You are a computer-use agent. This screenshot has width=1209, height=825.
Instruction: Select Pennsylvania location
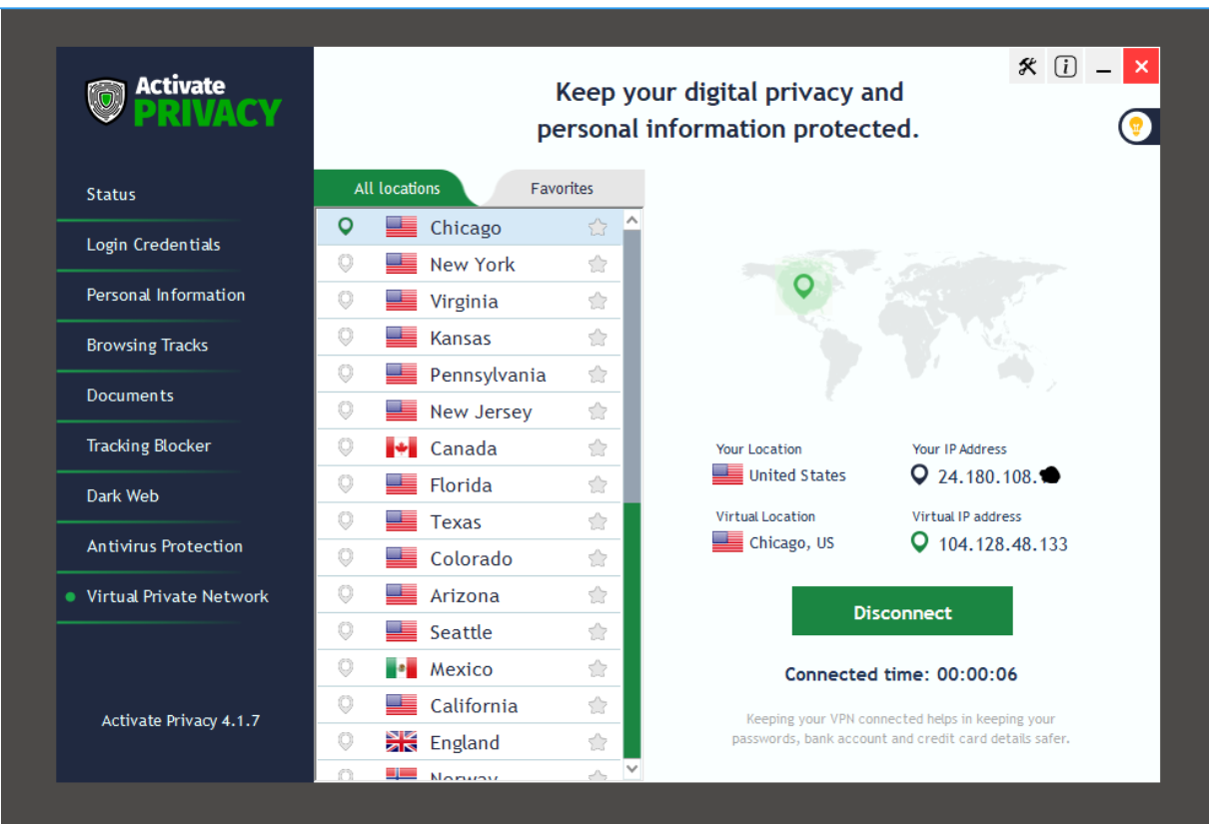click(x=469, y=375)
